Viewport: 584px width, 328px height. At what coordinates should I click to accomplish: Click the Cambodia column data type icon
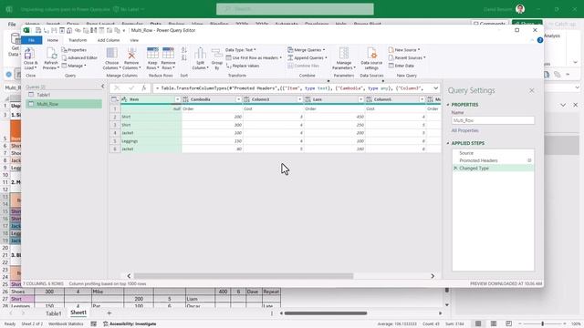coord(186,99)
